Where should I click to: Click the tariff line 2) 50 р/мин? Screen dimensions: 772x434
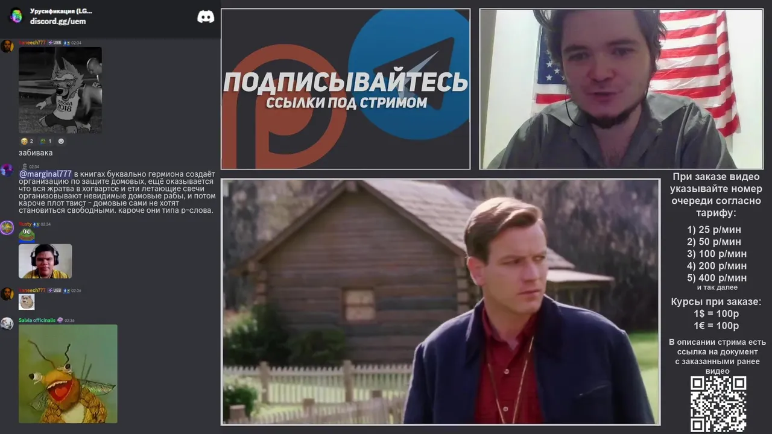point(714,242)
